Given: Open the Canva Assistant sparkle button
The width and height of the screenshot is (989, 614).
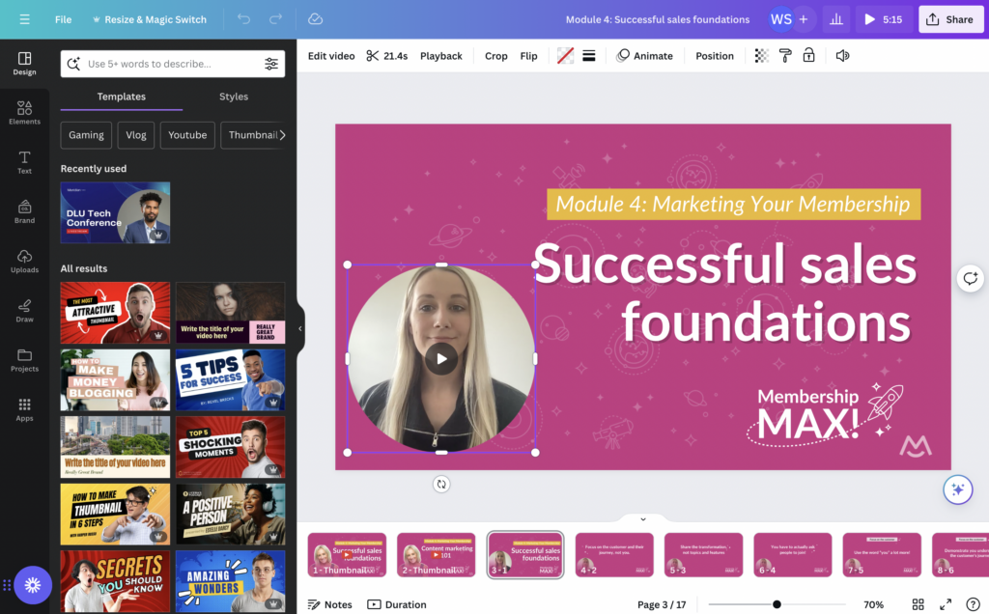Looking at the screenshot, I should pos(957,489).
